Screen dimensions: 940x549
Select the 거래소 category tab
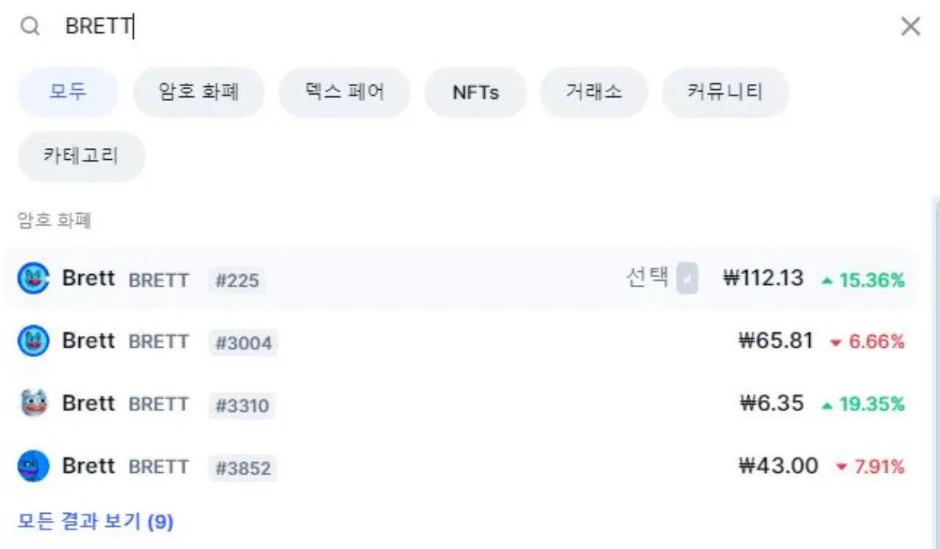(x=594, y=92)
